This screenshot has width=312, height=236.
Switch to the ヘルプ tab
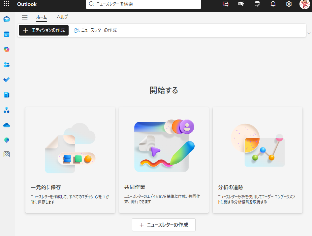click(x=62, y=17)
